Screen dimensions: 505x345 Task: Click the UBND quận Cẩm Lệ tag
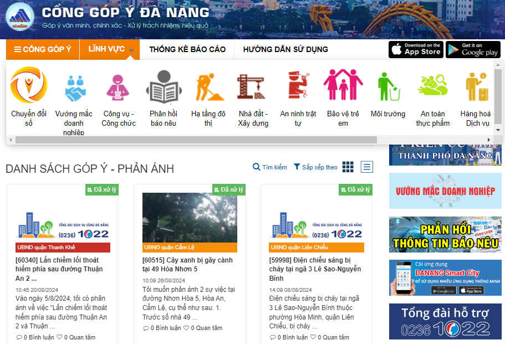pos(190,248)
